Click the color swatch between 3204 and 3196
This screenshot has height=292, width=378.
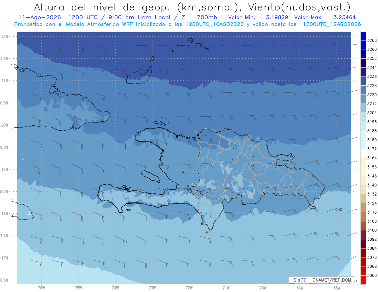pos(363,117)
